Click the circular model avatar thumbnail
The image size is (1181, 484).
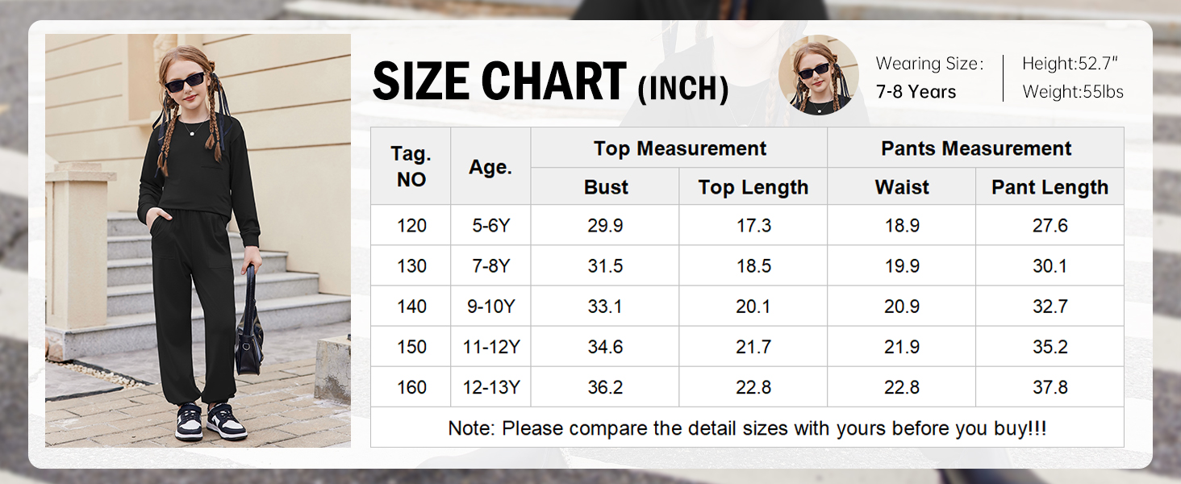(x=818, y=75)
